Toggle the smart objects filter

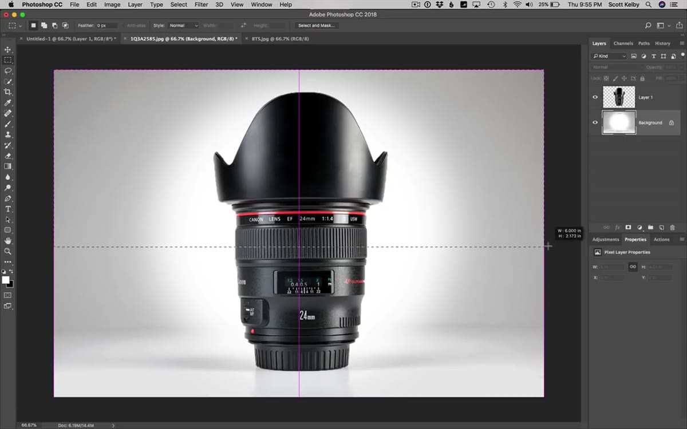point(673,56)
